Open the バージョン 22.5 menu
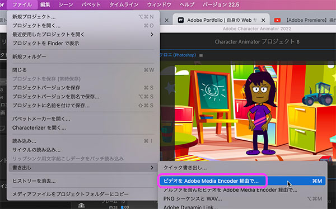 tap(221, 4)
